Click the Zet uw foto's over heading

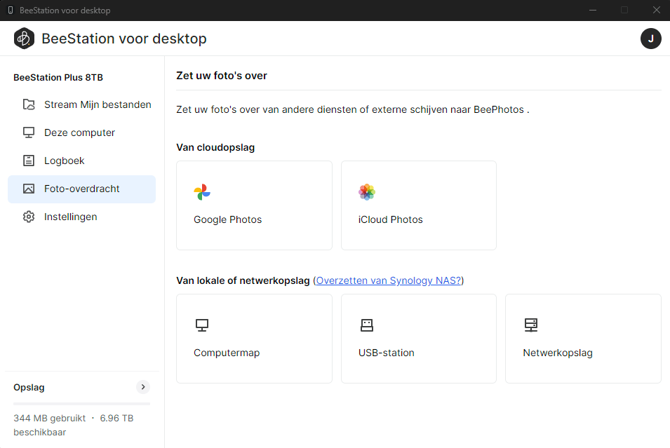click(x=221, y=76)
